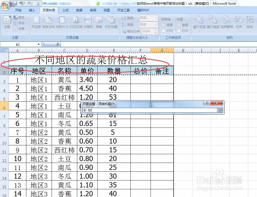This screenshot has width=257, height=197.
Task: Select column G header
Action: click(x=162, y=50)
